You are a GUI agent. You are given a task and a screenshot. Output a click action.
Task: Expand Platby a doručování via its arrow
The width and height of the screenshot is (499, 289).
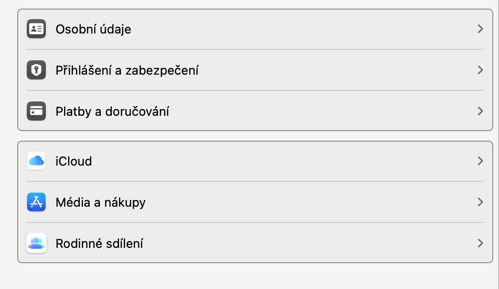click(x=480, y=111)
